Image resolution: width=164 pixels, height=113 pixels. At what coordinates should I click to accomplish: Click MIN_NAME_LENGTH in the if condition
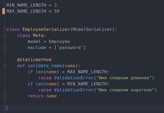(87, 84)
